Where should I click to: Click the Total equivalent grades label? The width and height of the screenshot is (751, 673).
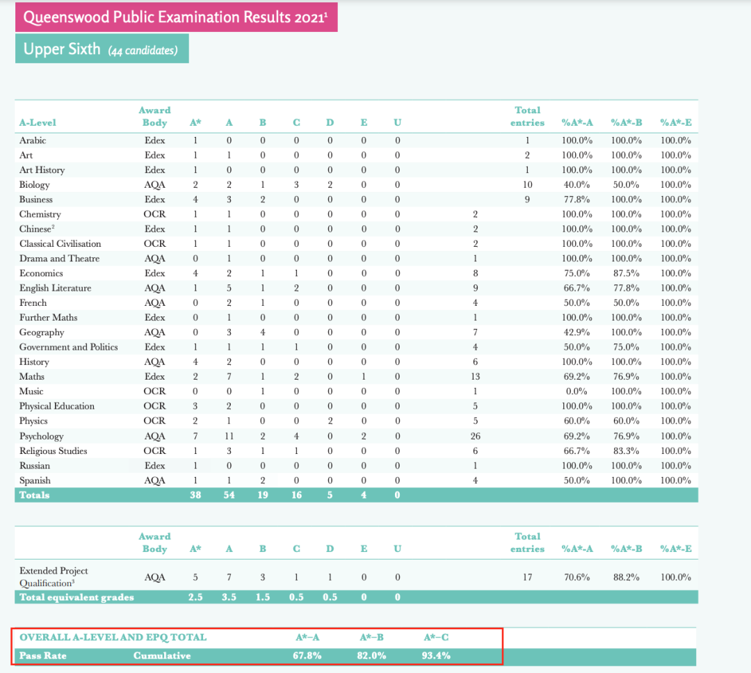[76, 597]
